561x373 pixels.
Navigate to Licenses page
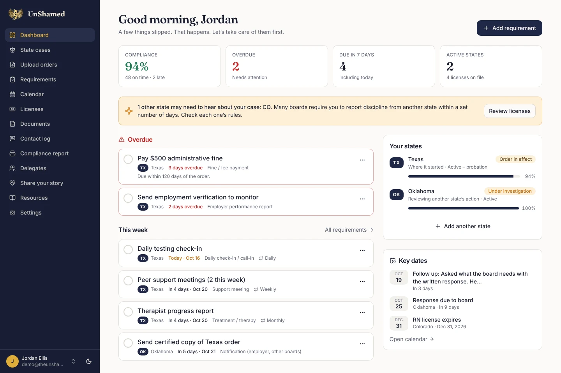50,109
